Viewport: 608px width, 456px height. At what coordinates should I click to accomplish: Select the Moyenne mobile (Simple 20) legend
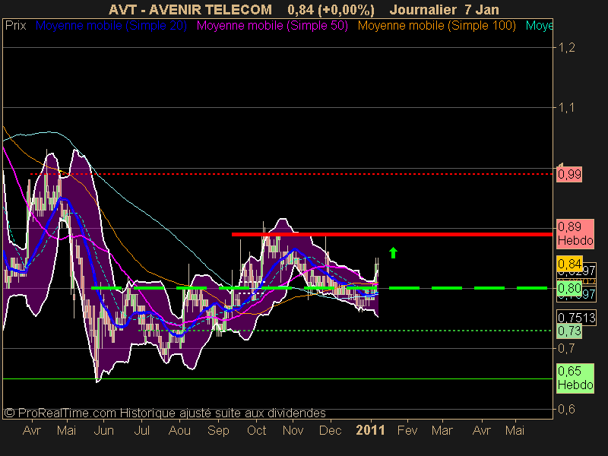(111, 26)
